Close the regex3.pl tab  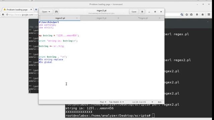[x=118, y=18]
